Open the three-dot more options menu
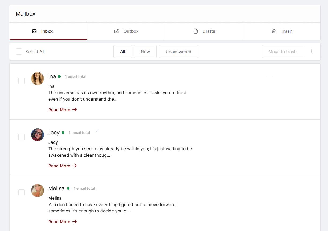This screenshot has height=231, width=328. 312,51
